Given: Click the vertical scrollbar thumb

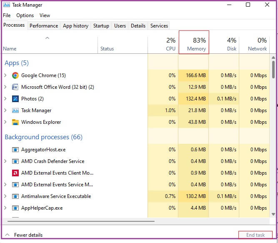Looking at the screenshot, I should coord(273,70).
